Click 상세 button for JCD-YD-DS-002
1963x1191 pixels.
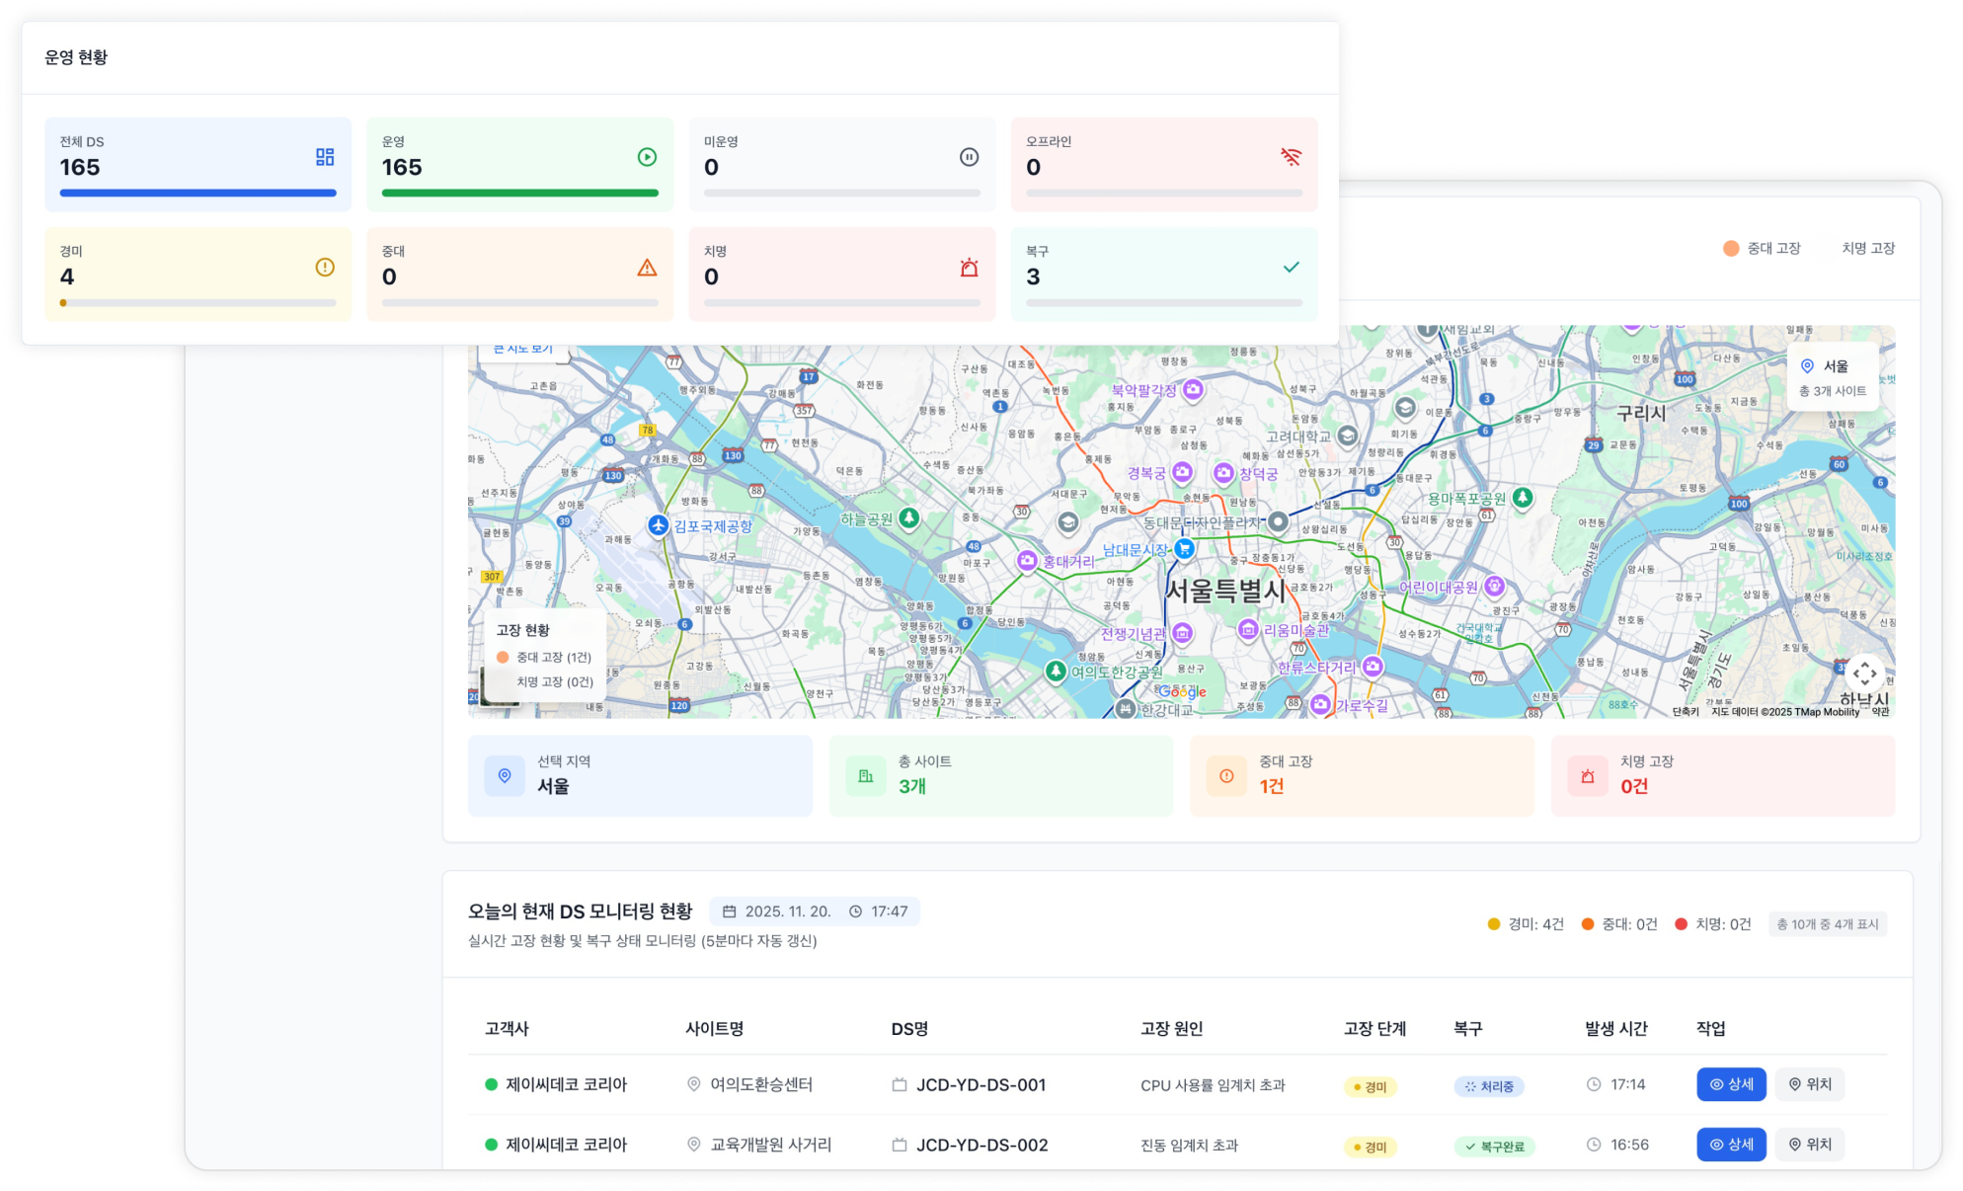point(1731,1145)
